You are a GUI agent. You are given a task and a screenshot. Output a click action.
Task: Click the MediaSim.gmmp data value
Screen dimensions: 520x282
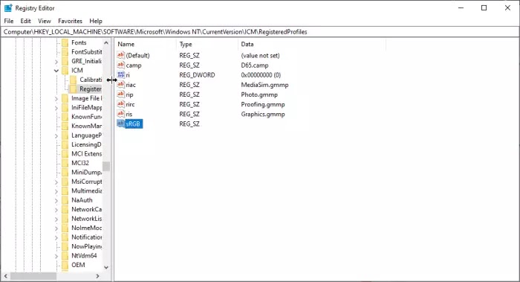[264, 85]
